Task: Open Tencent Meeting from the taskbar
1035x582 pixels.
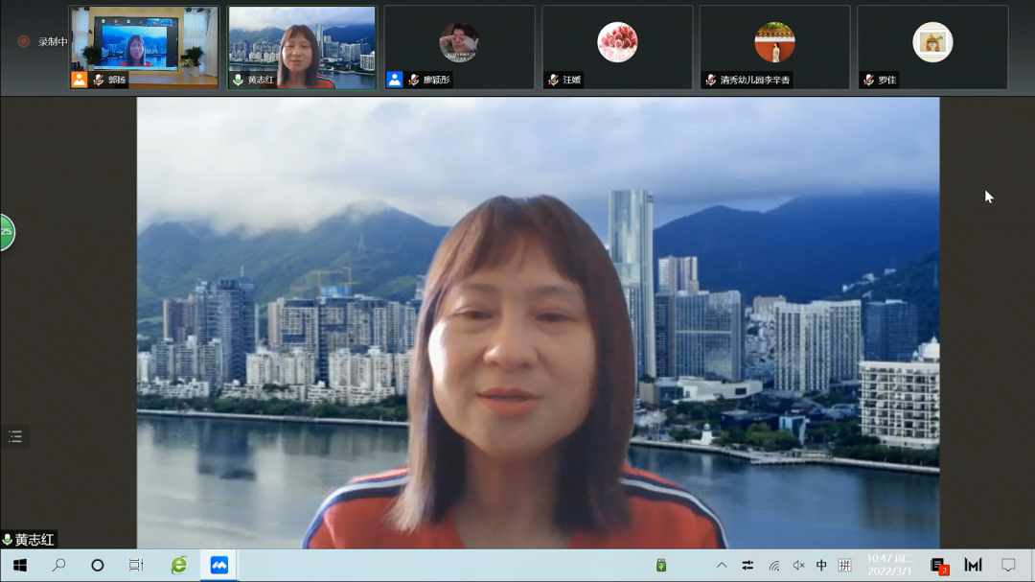Action: pyautogui.click(x=219, y=565)
